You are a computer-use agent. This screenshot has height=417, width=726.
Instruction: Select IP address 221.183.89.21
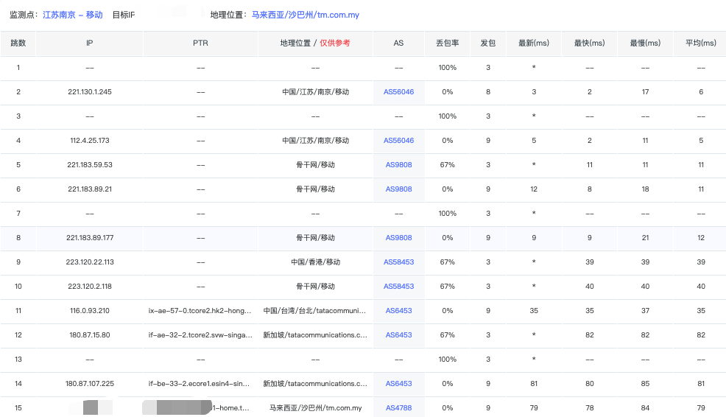[x=90, y=189]
